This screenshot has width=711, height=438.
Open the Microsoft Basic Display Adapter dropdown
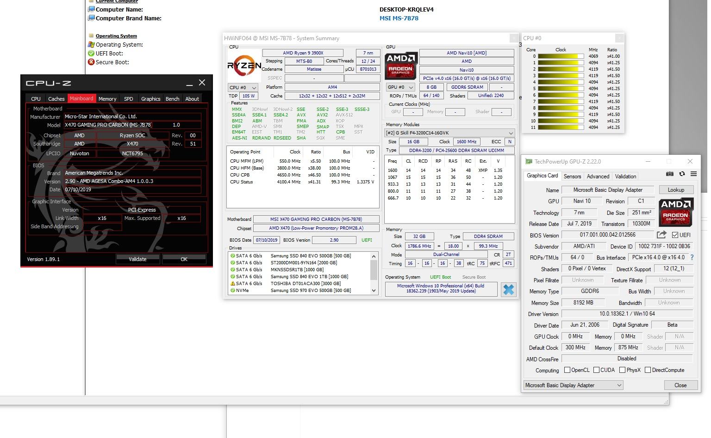pos(574,385)
